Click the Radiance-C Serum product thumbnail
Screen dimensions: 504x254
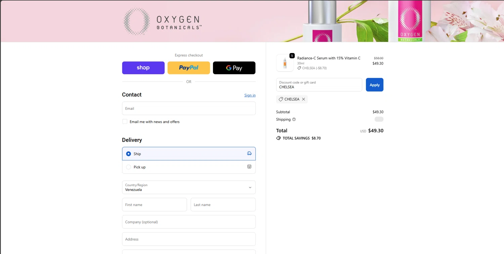point(285,63)
